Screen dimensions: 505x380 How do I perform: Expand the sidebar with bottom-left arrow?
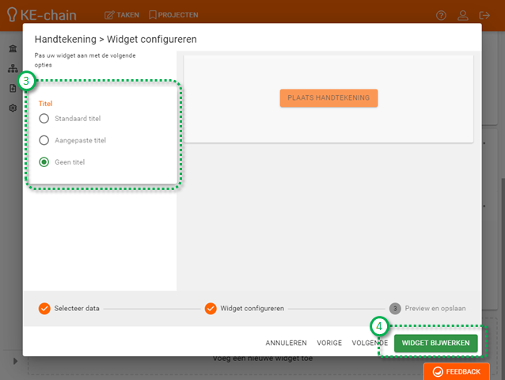coord(14,362)
